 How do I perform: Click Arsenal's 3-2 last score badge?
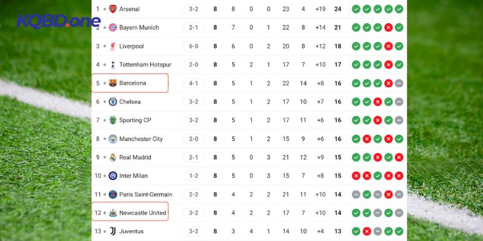tap(193, 9)
